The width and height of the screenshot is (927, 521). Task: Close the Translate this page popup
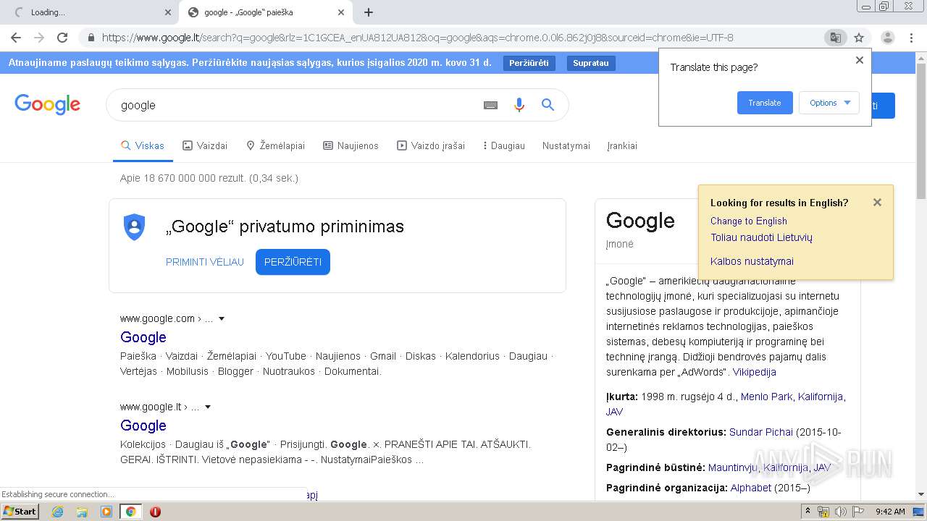860,60
